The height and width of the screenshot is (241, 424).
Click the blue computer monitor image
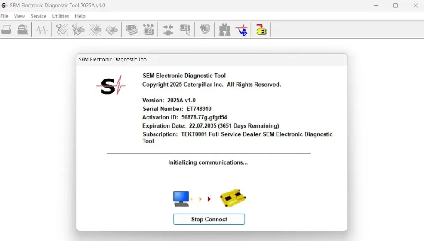tap(181, 198)
